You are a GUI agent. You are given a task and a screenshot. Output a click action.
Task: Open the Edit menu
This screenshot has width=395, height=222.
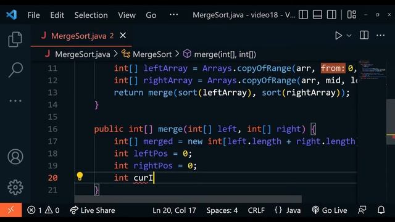[x=57, y=15]
